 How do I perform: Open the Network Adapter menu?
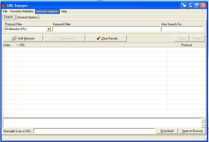tap(47, 11)
